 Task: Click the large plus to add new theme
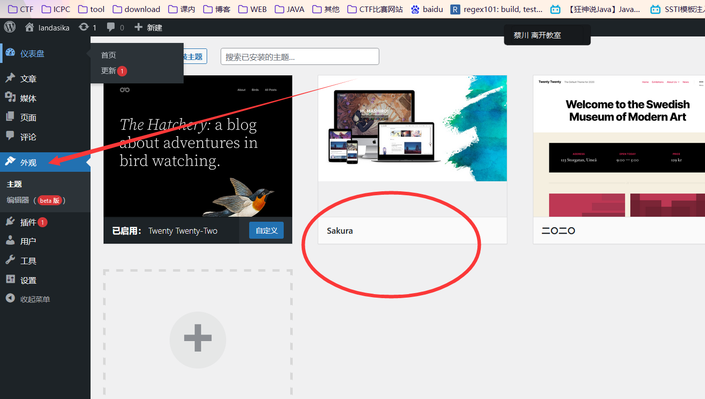click(x=198, y=340)
